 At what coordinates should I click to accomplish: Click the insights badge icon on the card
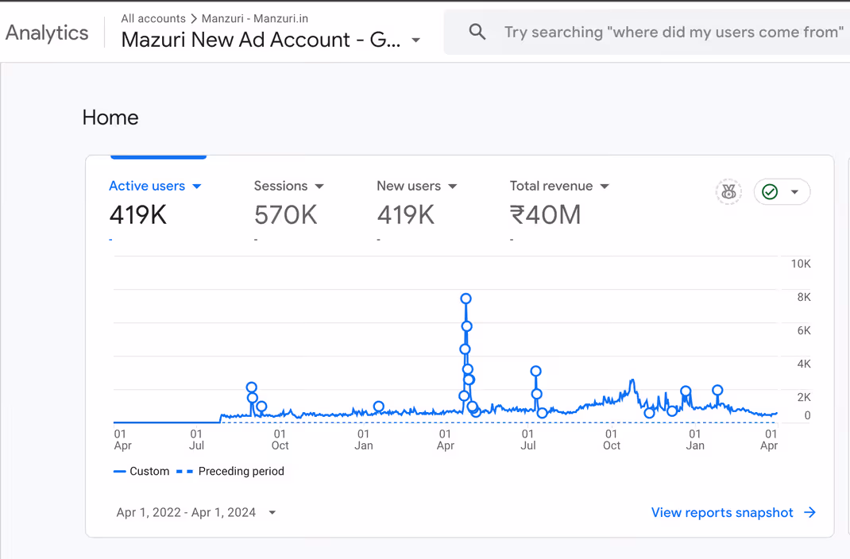(x=728, y=191)
